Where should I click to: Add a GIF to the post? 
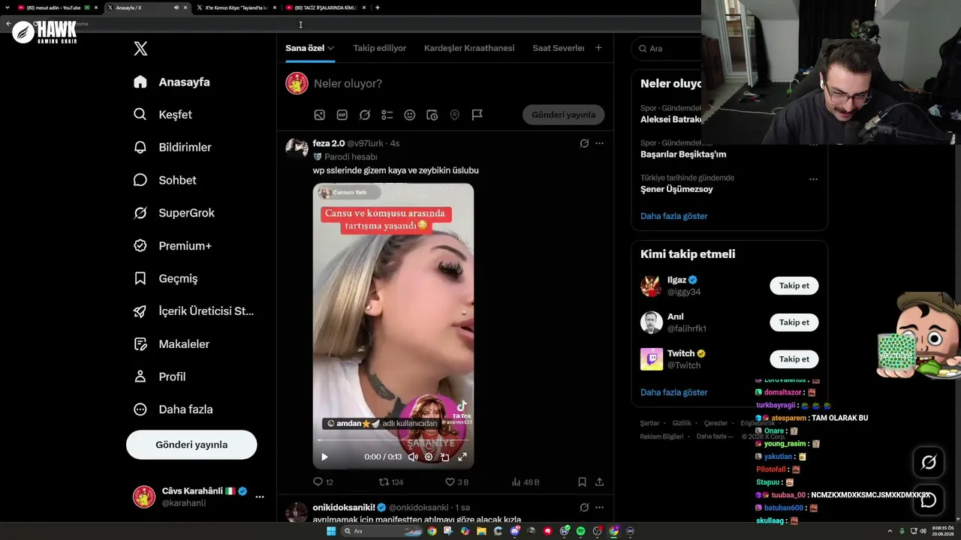342,115
